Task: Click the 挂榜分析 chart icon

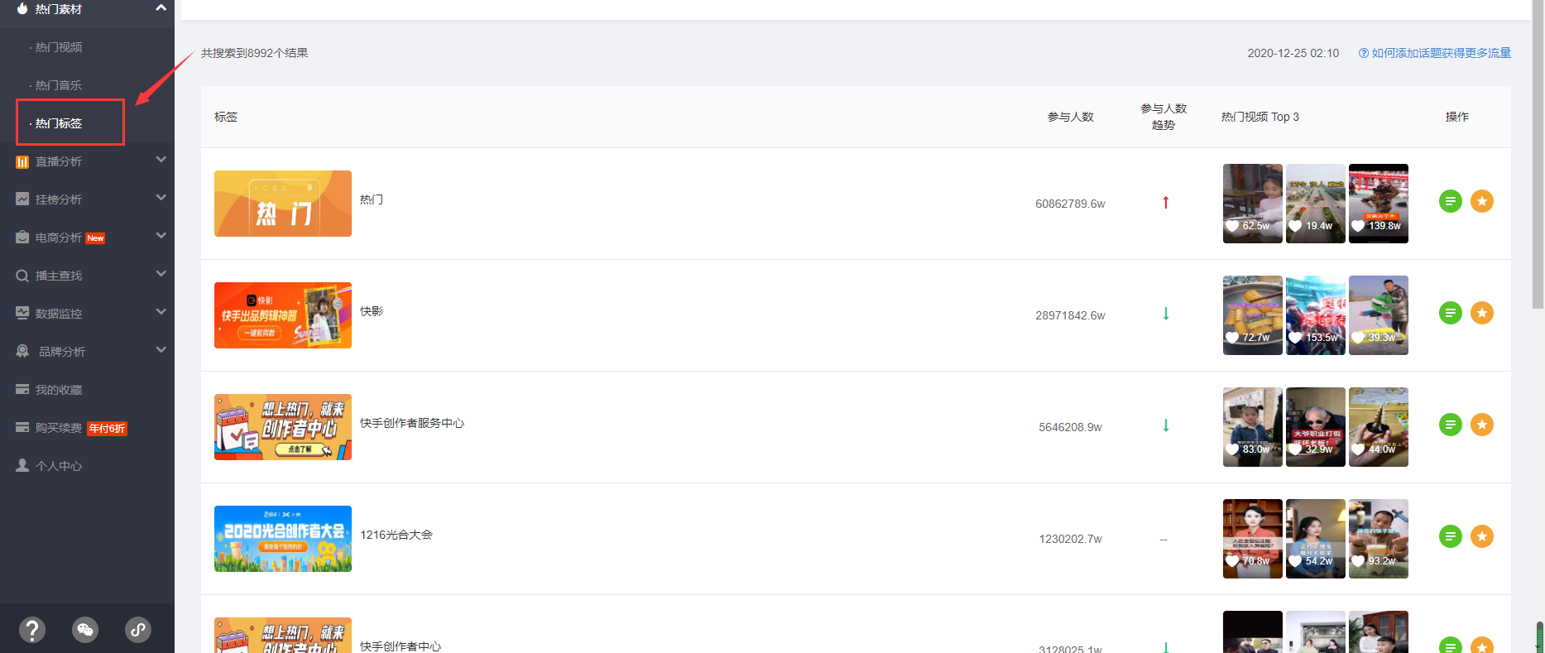Action: (22, 199)
